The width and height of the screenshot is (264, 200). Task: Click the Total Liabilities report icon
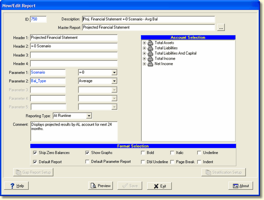pos(150,48)
